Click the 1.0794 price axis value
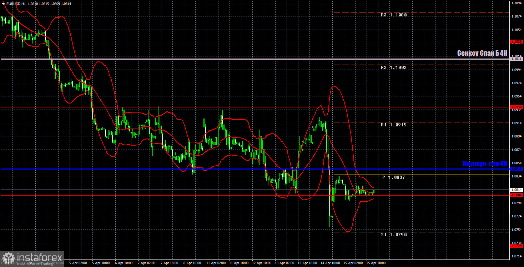 pyautogui.click(x=517, y=203)
